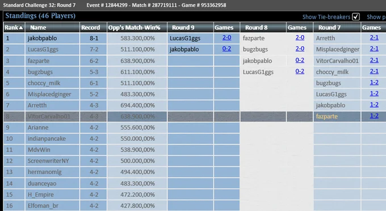Click the 6-1 record cell for choccy_milk
The image size is (386, 211).
pyautogui.click(x=94, y=83)
